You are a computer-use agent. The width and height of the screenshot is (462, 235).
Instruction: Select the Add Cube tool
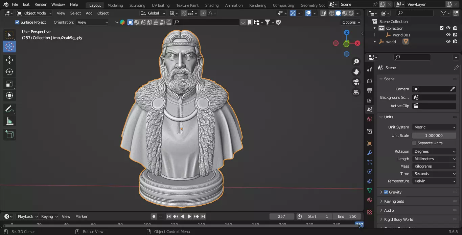(x=9, y=135)
